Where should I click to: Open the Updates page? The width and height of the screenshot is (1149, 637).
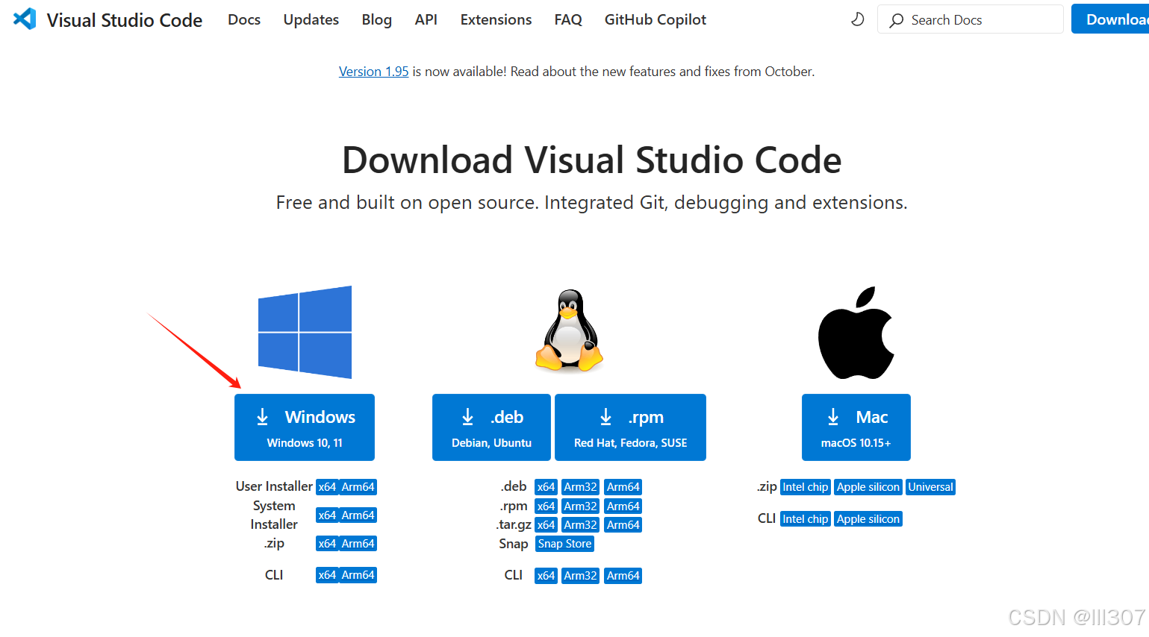click(x=311, y=19)
